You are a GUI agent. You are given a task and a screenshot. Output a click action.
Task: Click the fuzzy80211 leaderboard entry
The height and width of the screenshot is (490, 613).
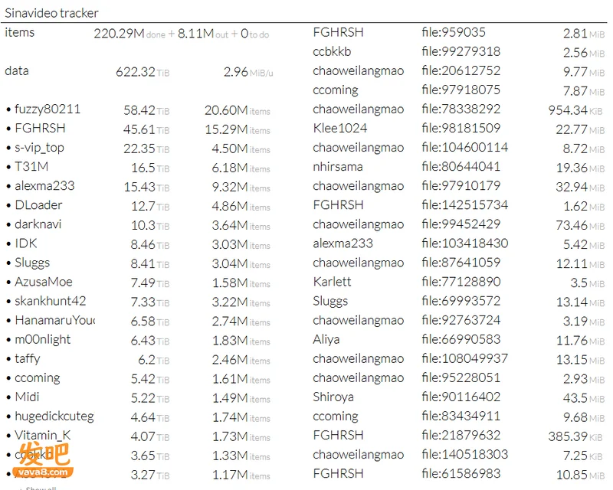point(48,109)
